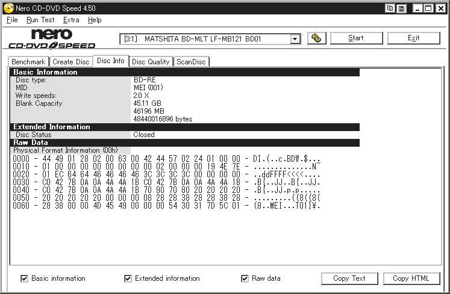Click the MEI (001) MID value
Image resolution: width=450 pixels, height=294 pixels.
148,88
